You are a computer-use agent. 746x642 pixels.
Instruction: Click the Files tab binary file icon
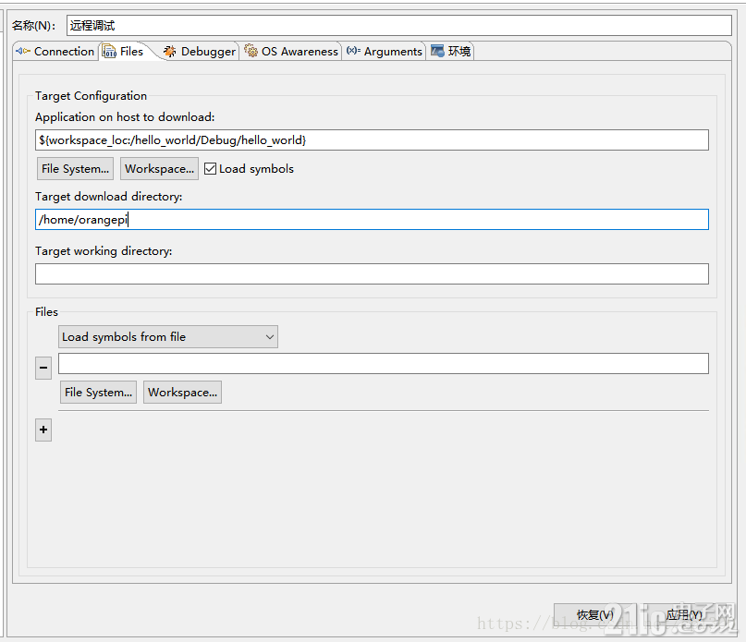tap(109, 51)
